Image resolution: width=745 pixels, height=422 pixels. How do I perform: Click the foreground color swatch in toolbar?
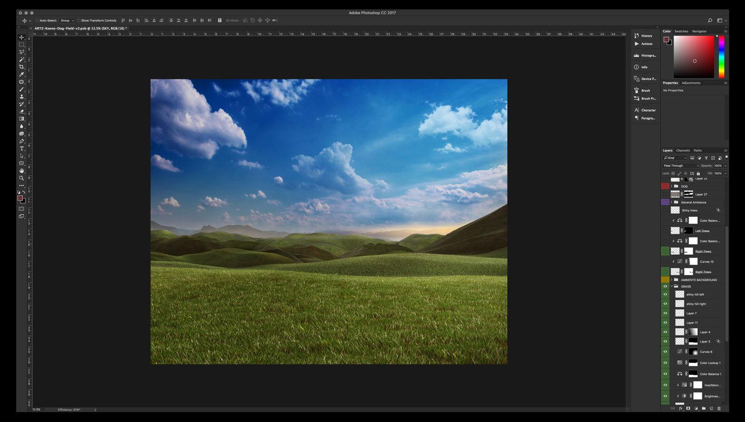click(x=20, y=198)
